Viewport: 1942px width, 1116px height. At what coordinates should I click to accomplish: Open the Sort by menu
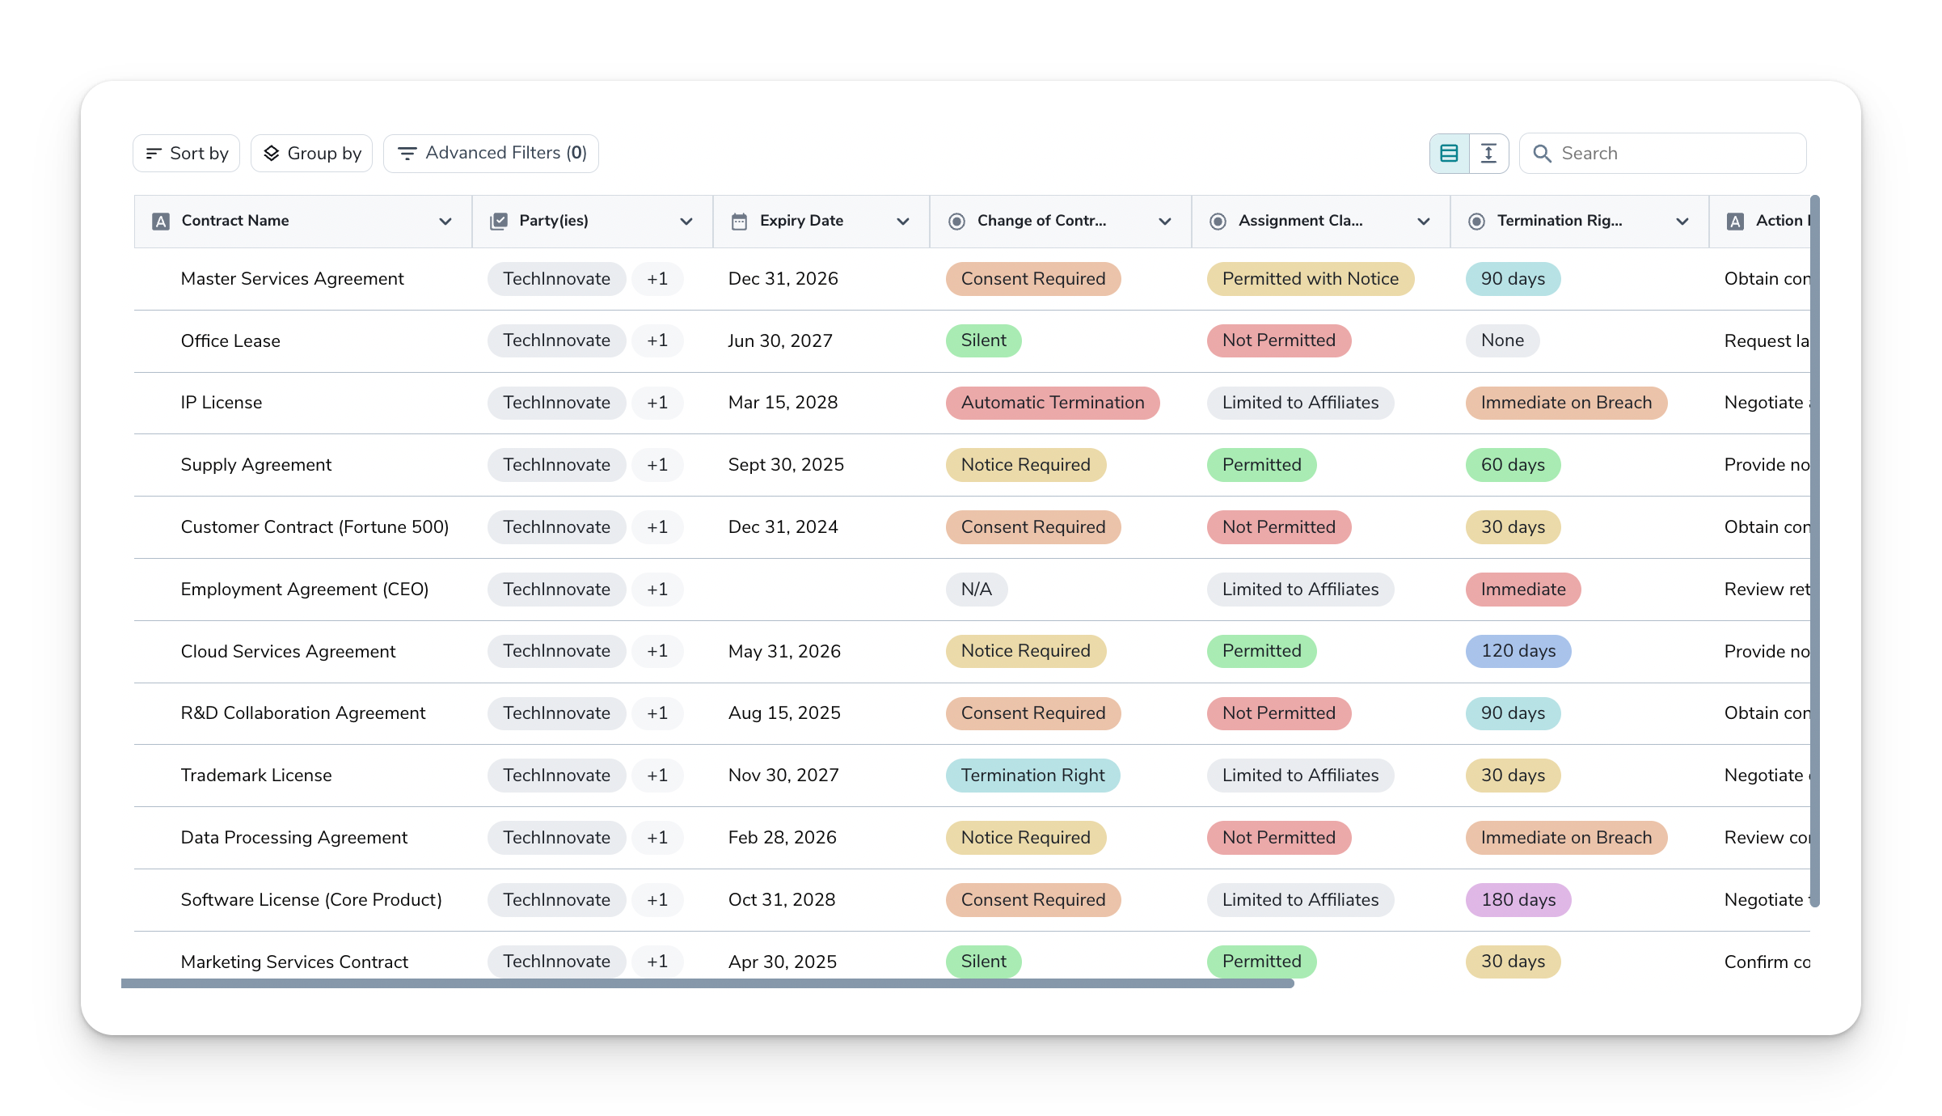[187, 154]
